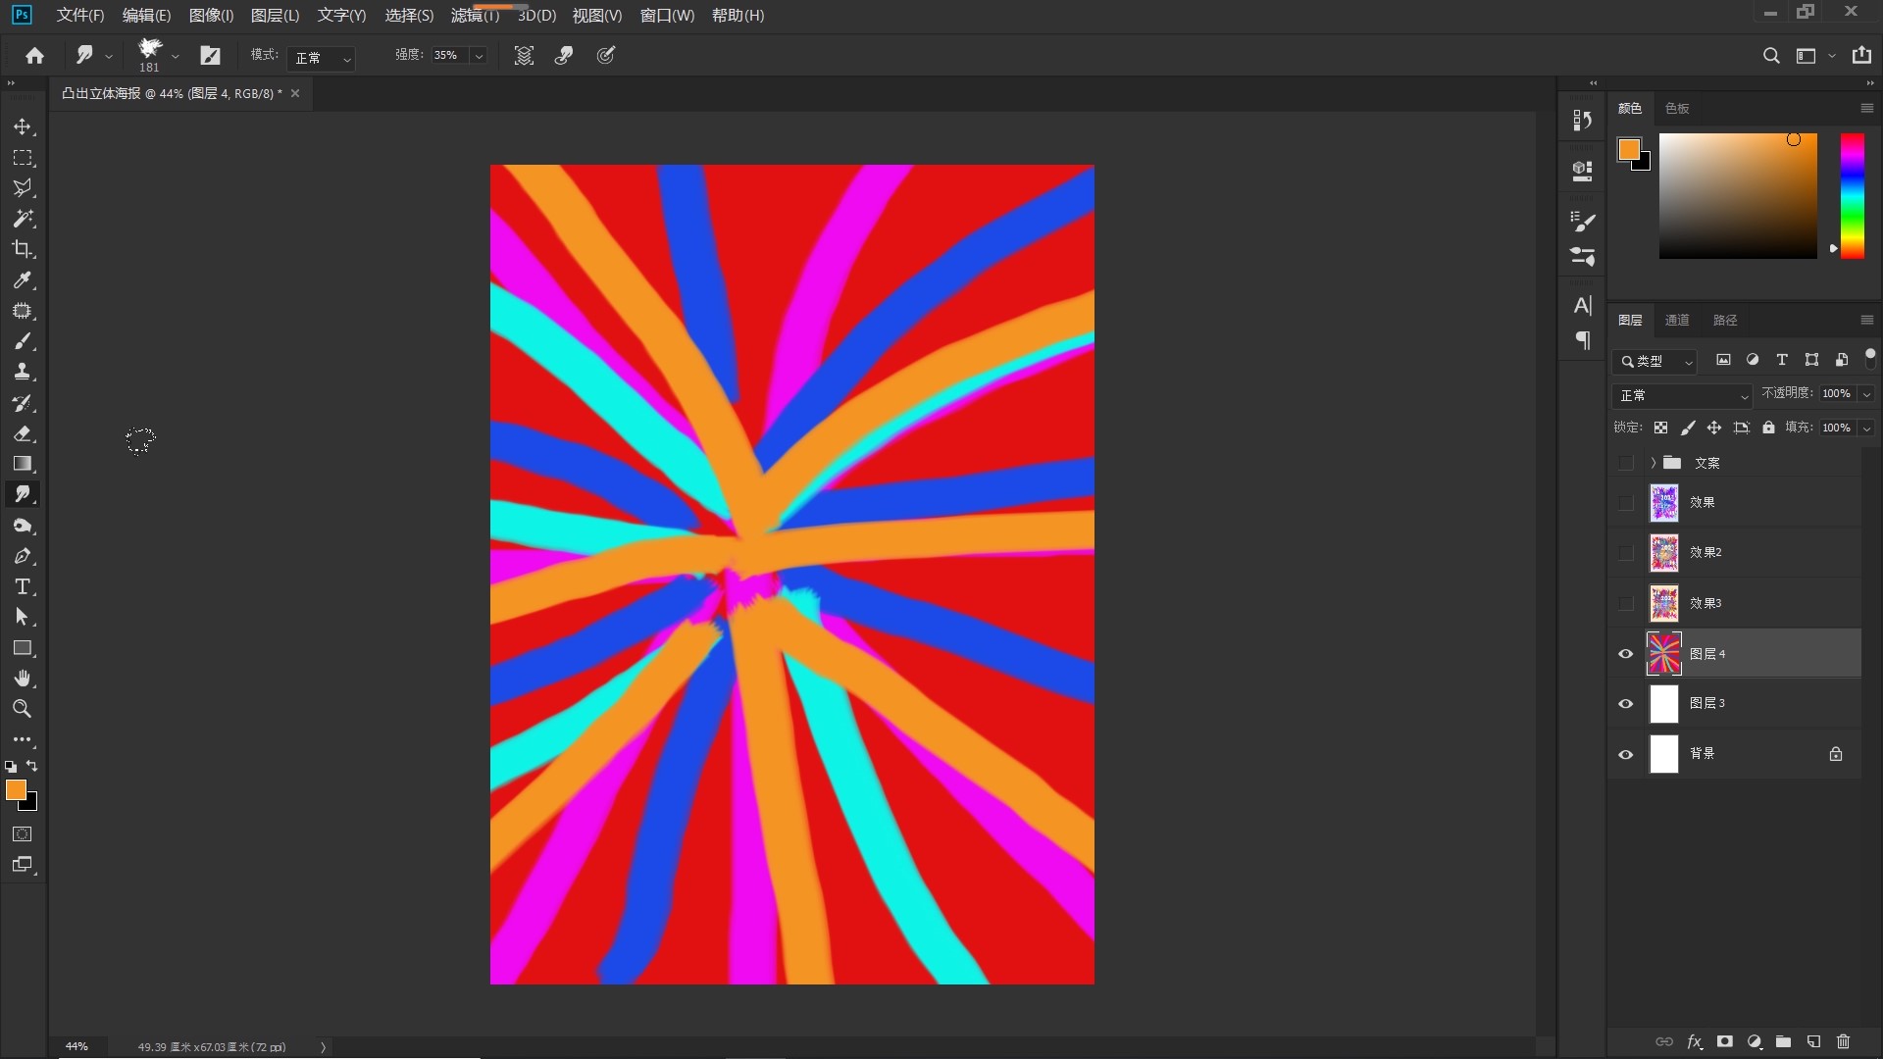Switch to the 通道 tab

tap(1677, 321)
